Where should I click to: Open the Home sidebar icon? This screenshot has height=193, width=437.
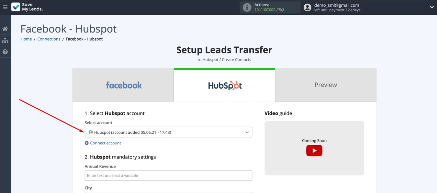[5, 29]
